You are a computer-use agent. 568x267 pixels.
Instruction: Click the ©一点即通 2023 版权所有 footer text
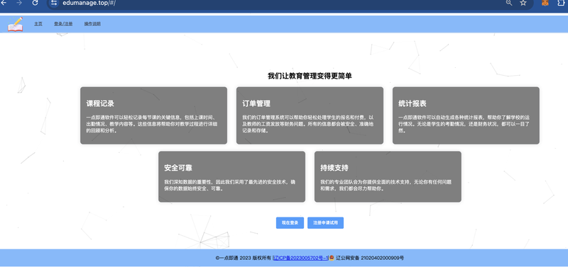243,258
